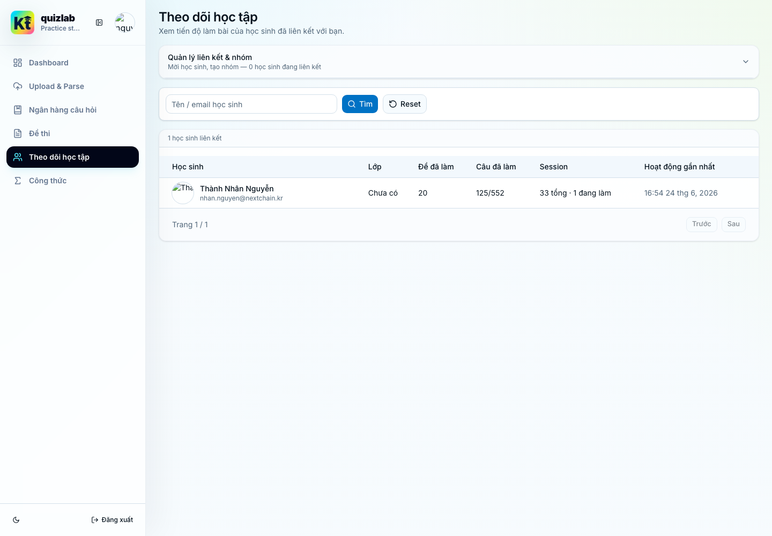
Task: Expand the Quản lý liên kết & nhóm panel
Action: click(459, 62)
